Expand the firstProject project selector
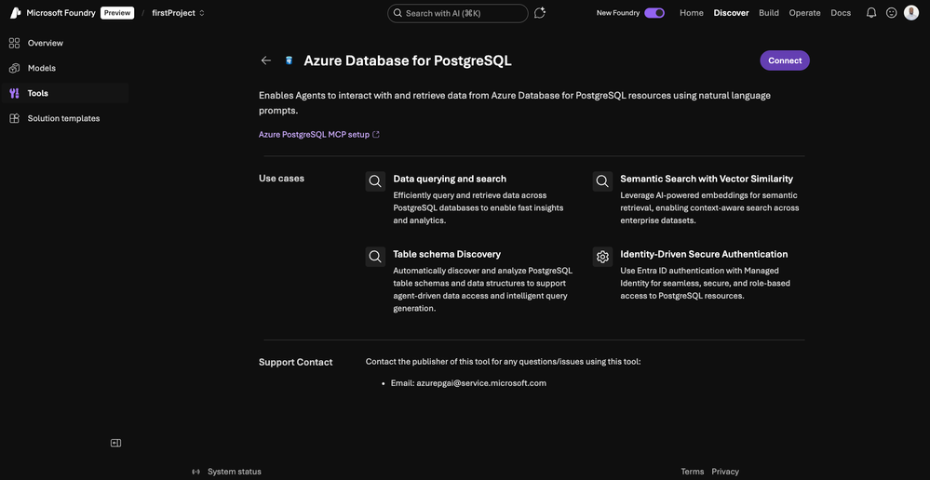This screenshot has width=930, height=480. (178, 13)
